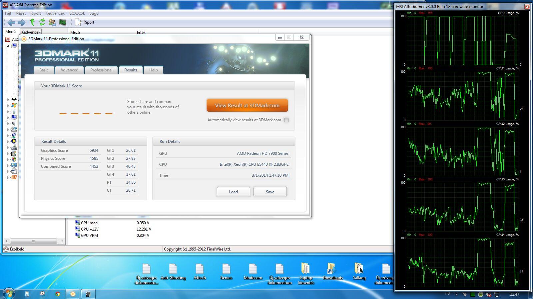
Task: Expand the server tree node
Action: point(8,111)
